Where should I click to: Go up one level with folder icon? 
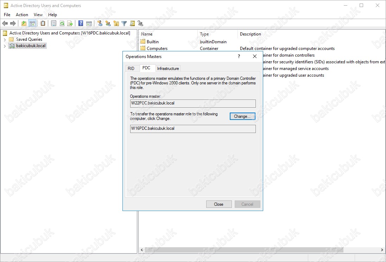(24, 23)
